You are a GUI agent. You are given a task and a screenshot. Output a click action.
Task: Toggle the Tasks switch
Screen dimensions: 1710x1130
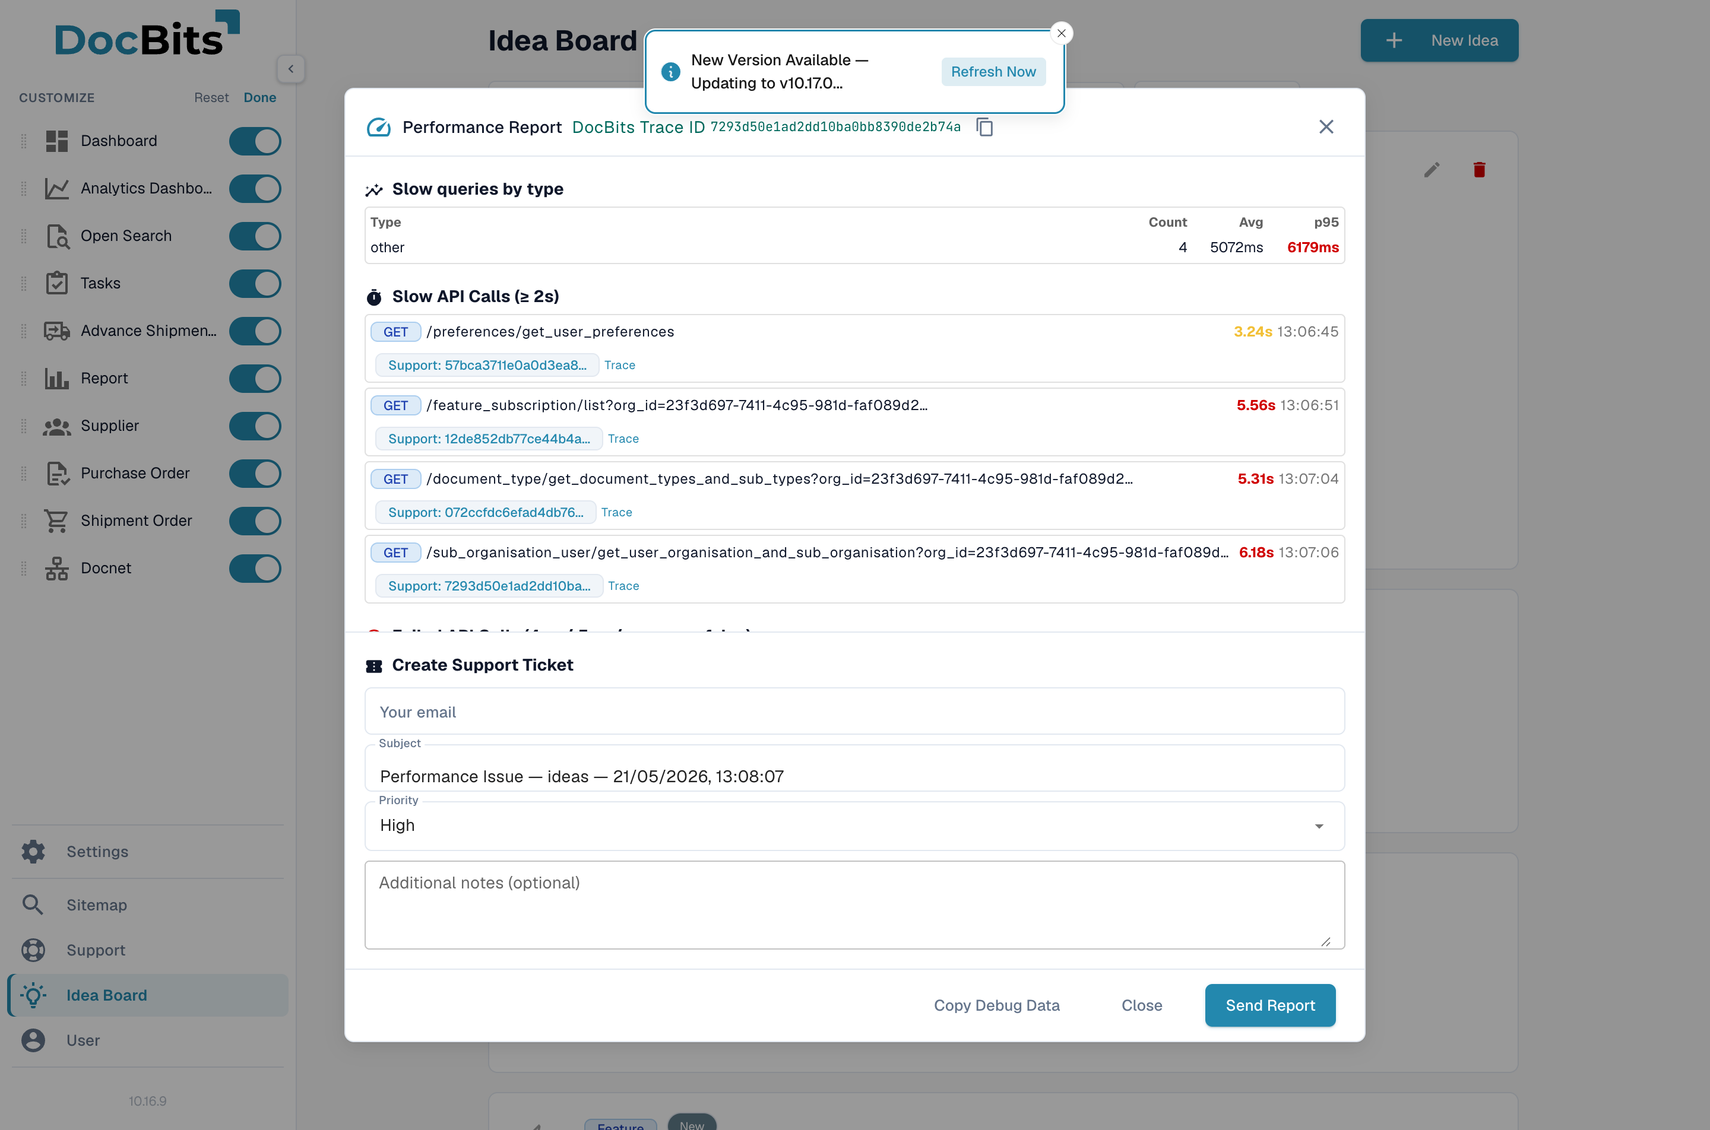255,283
